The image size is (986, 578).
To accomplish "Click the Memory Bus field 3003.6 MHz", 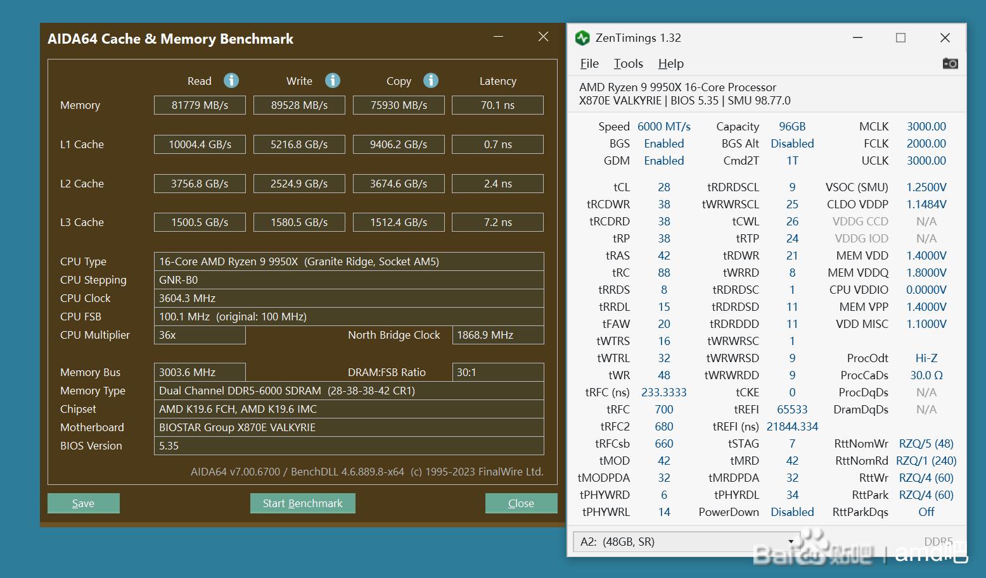I will click(x=200, y=372).
